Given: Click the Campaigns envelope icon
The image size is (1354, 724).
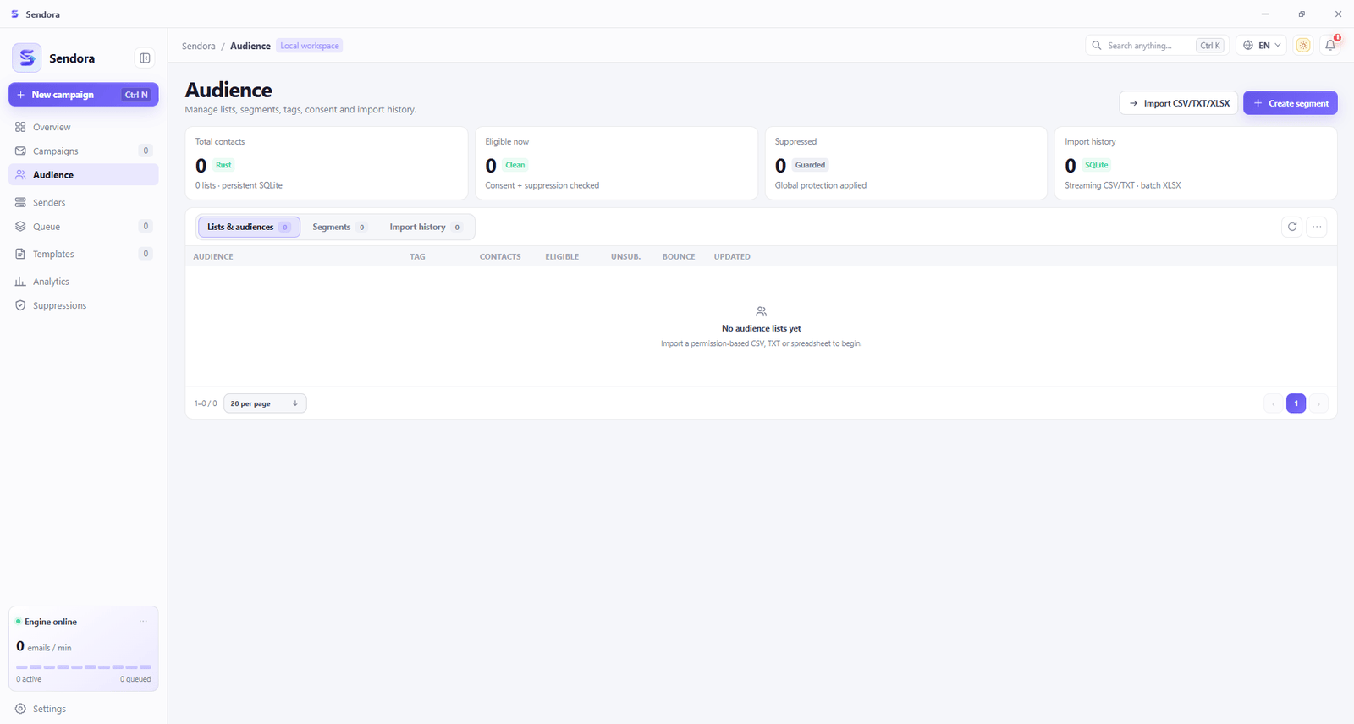Looking at the screenshot, I should point(20,151).
